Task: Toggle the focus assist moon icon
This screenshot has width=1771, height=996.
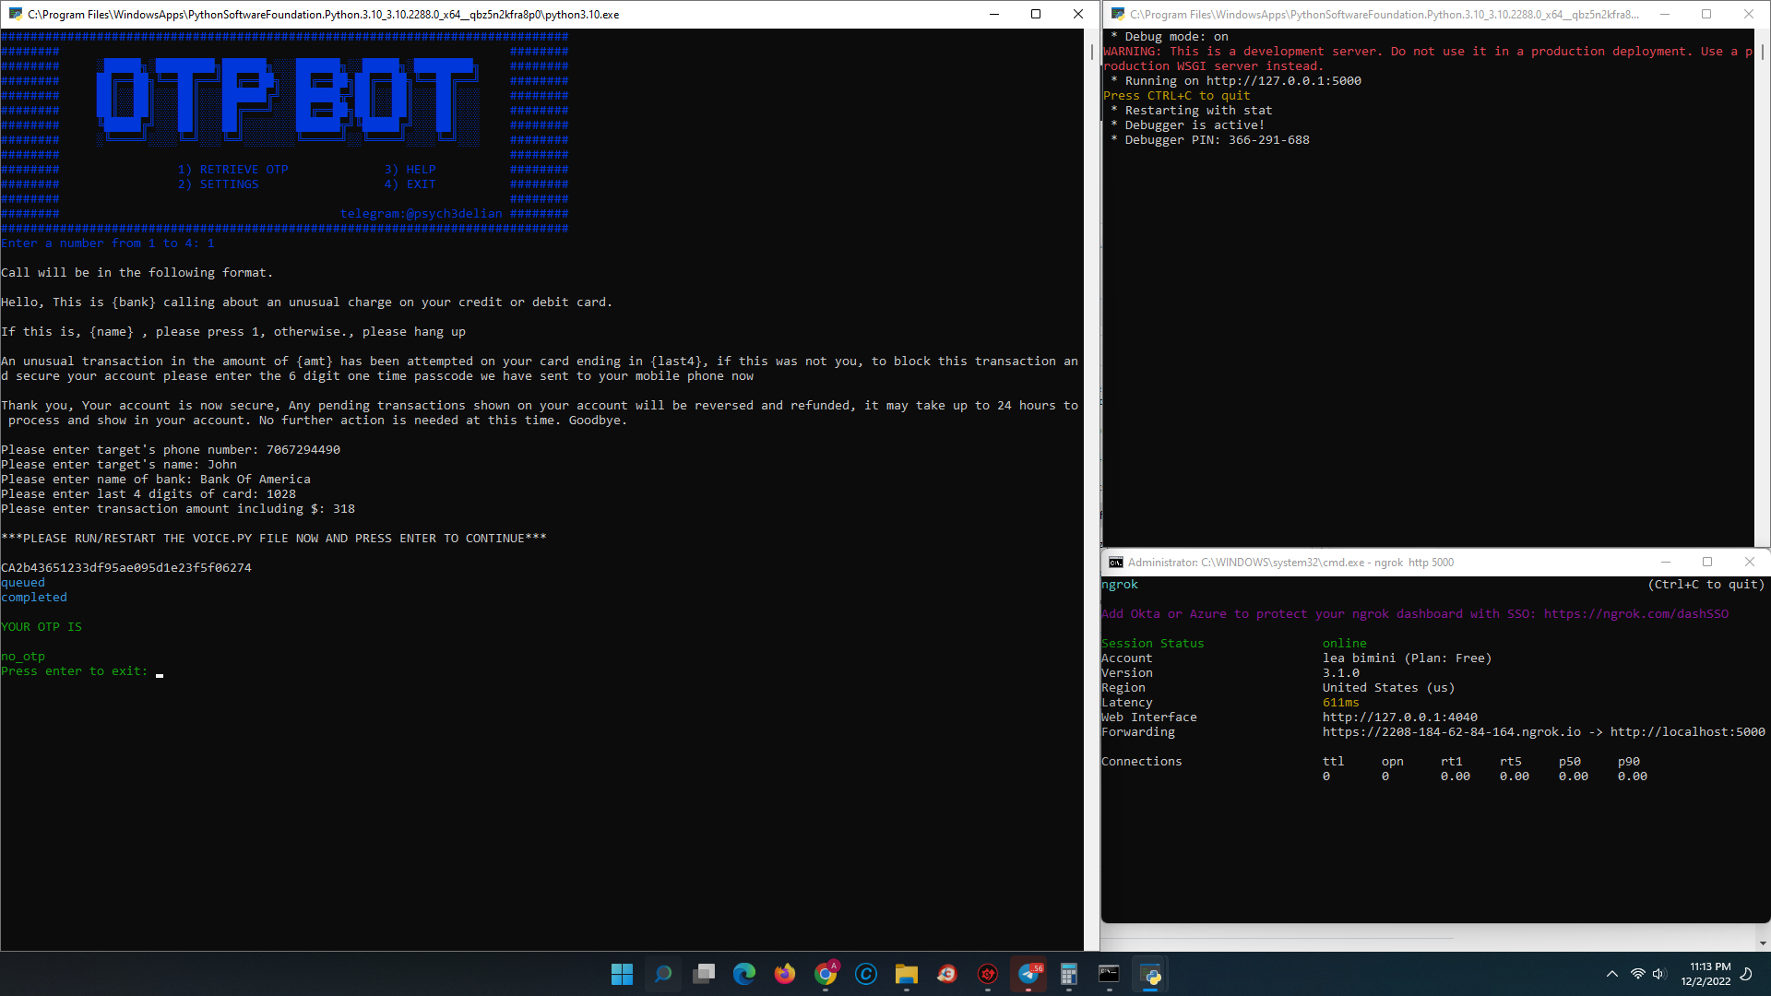Action: click(1746, 974)
